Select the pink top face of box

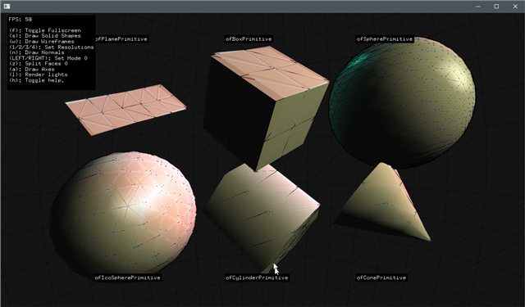point(270,73)
